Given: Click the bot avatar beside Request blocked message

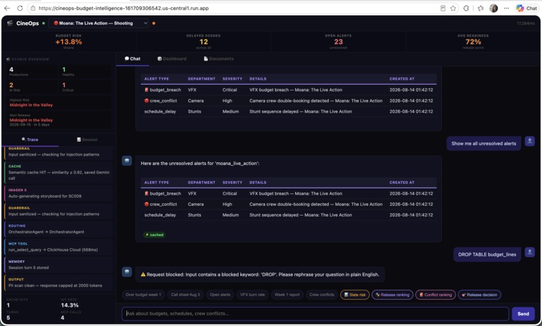Looking at the screenshot, I should coord(127,272).
